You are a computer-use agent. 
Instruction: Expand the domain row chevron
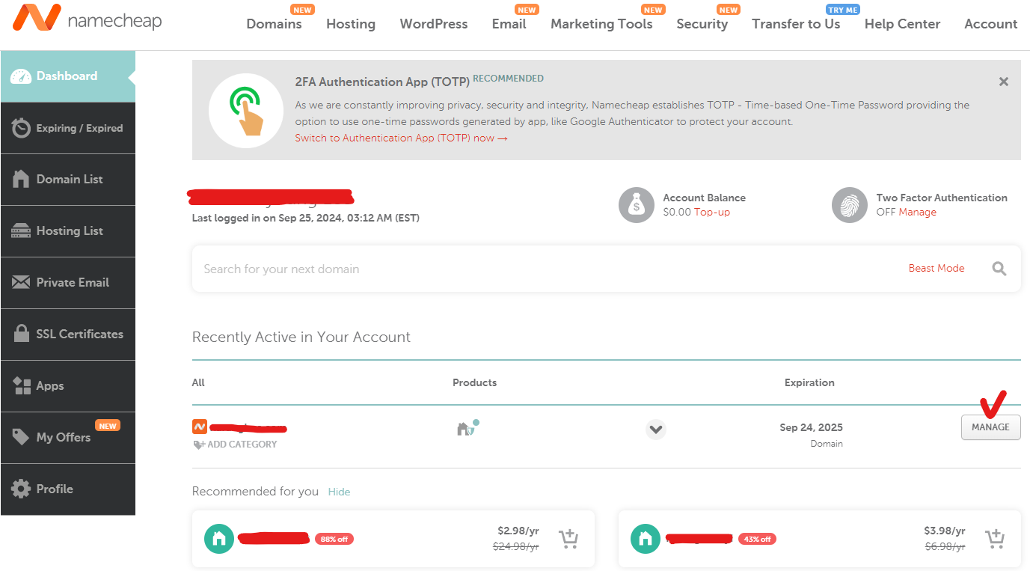656,430
